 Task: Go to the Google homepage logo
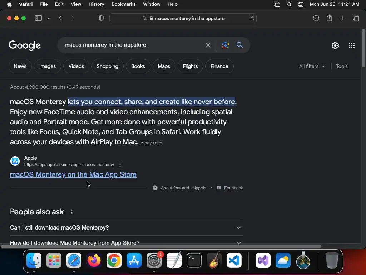click(25, 45)
